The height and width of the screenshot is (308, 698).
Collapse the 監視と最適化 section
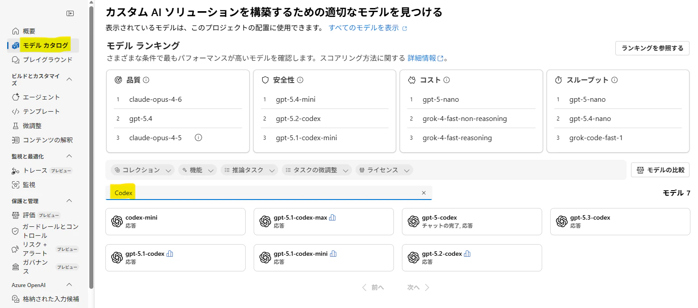(69, 156)
